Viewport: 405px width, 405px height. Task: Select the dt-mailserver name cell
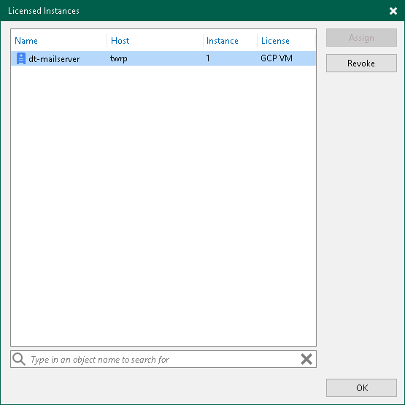point(54,59)
